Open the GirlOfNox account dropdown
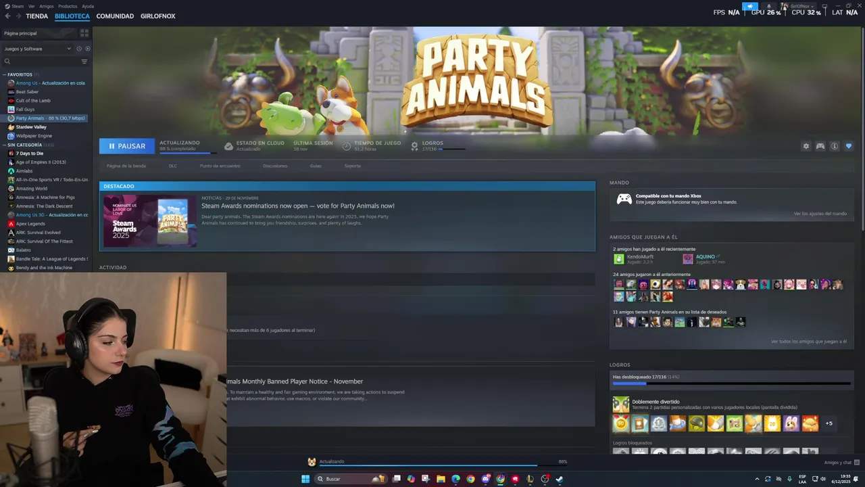 coord(798,6)
